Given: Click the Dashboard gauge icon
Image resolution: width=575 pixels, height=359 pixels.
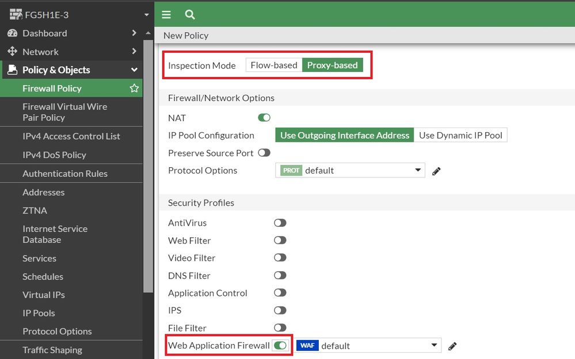Looking at the screenshot, I should pyautogui.click(x=12, y=33).
